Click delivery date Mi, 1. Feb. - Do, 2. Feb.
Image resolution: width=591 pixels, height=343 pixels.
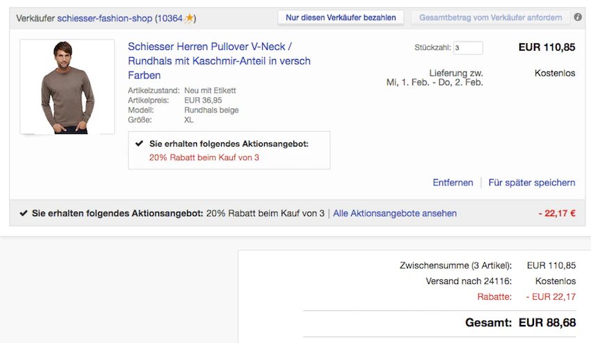click(435, 83)
